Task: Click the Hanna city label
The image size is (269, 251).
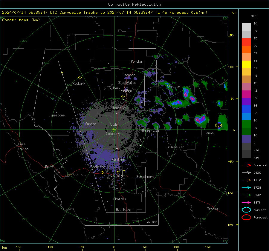Action: (209, 133)
